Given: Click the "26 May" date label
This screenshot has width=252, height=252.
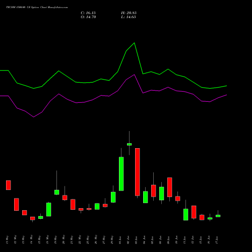Looking at the screenshot, I should click(x=96, y=240).
